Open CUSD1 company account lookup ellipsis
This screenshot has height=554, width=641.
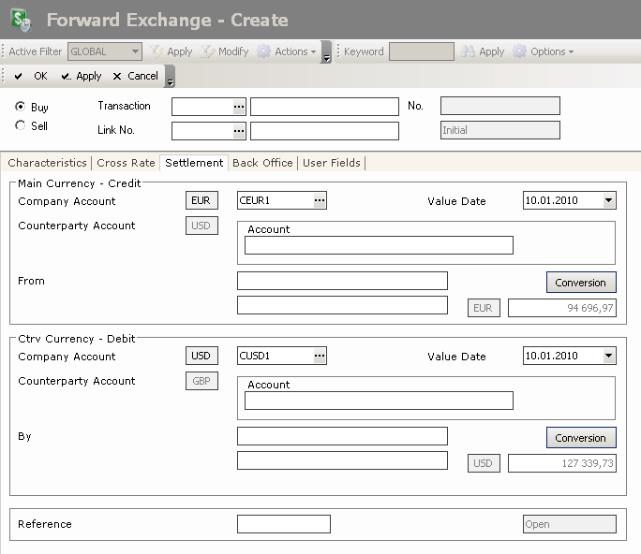(319, 356)
